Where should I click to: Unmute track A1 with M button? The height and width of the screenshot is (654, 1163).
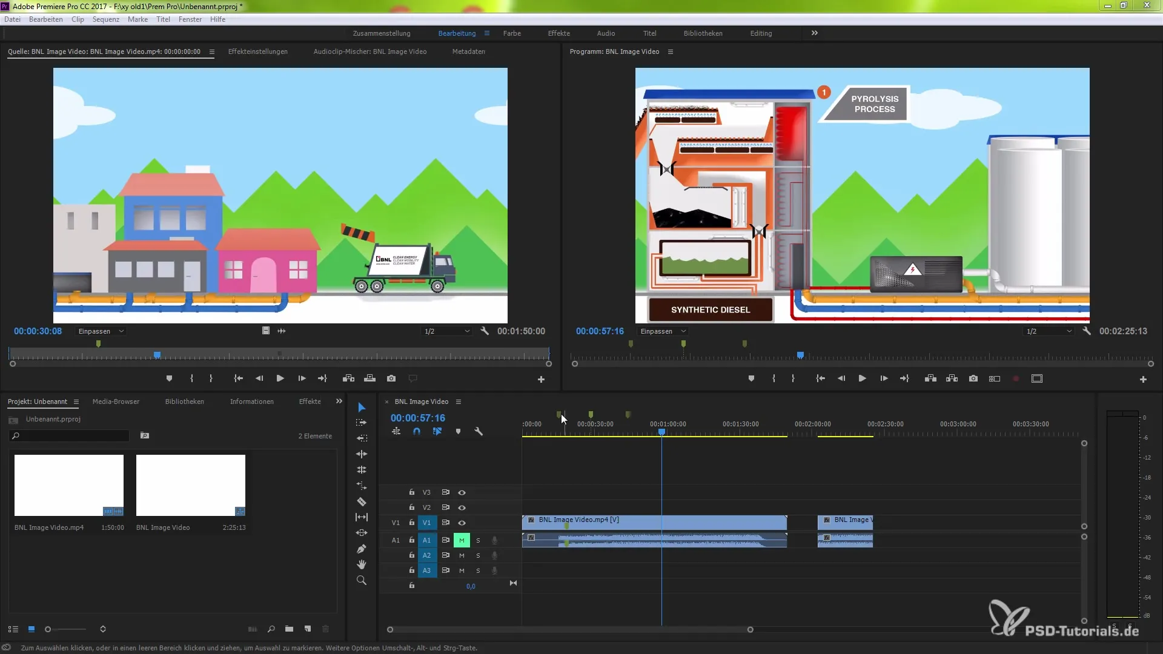click(462, 540)
